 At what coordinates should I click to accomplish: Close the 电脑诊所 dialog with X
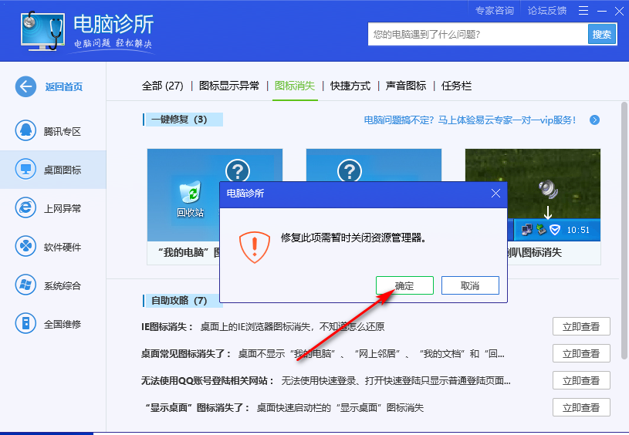pyautogui.click(x=495, y=194)
